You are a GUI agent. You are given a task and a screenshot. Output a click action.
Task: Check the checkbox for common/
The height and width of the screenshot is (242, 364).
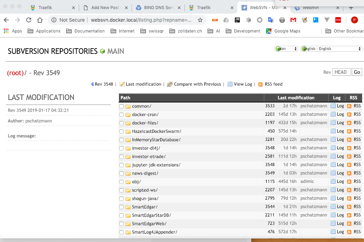(121, 106)
